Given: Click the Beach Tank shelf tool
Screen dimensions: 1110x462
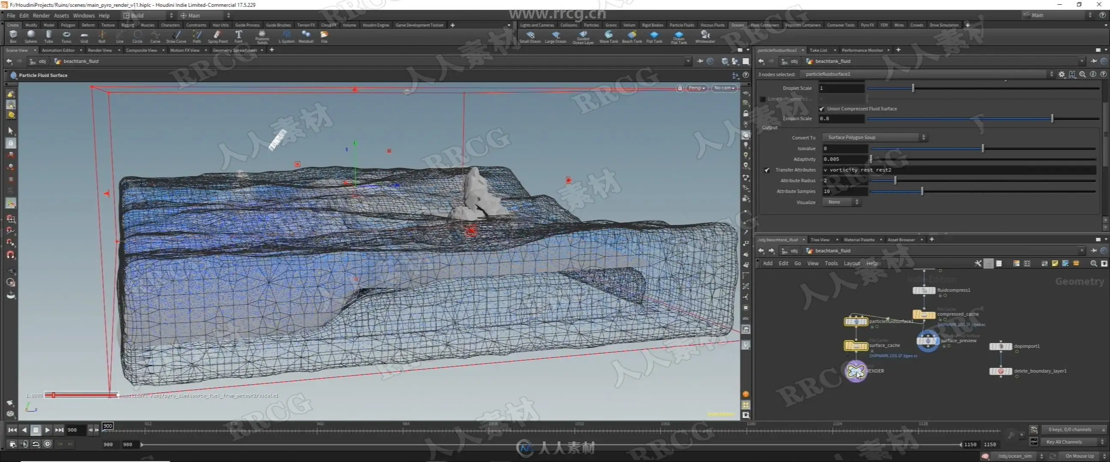Looking at the screenshot, I should click(x=632, y=36).
